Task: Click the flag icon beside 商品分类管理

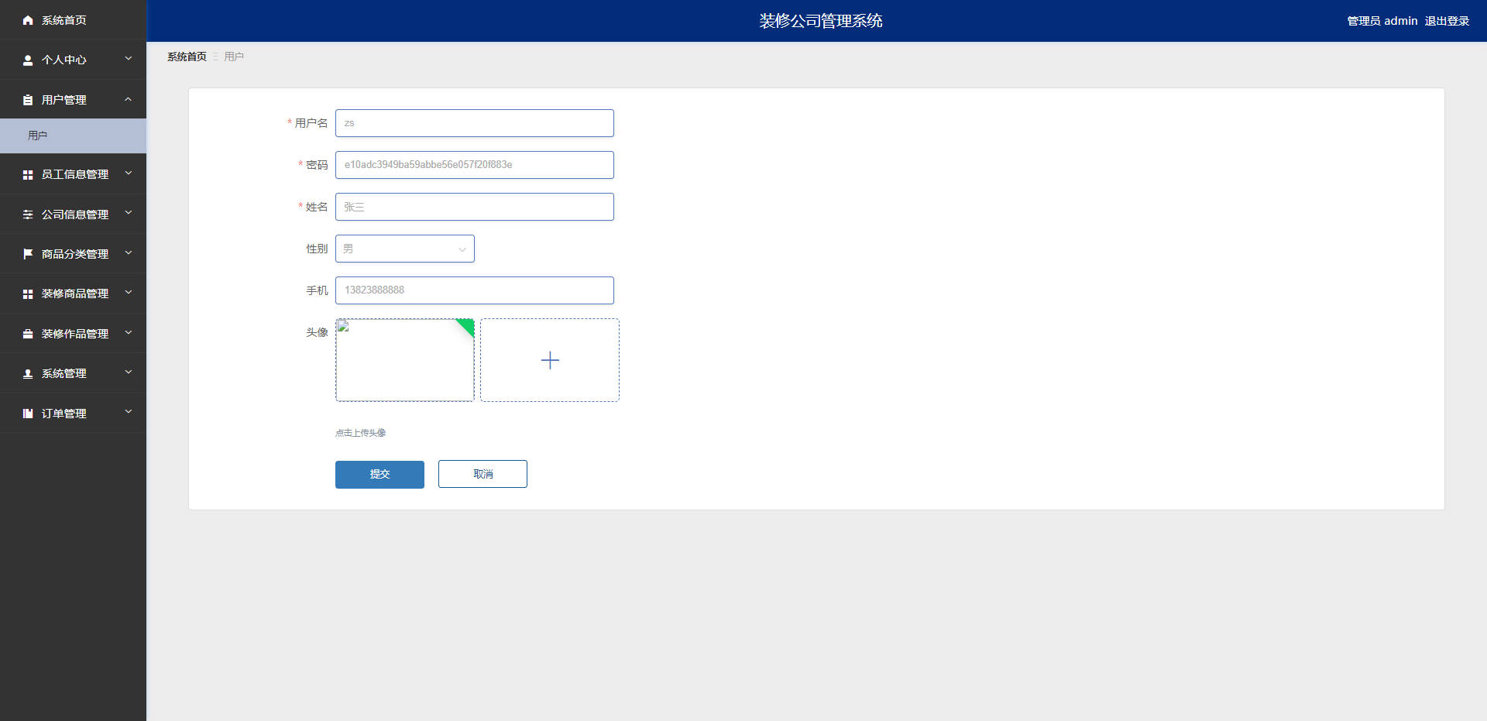Action: (x=28, y=254)
